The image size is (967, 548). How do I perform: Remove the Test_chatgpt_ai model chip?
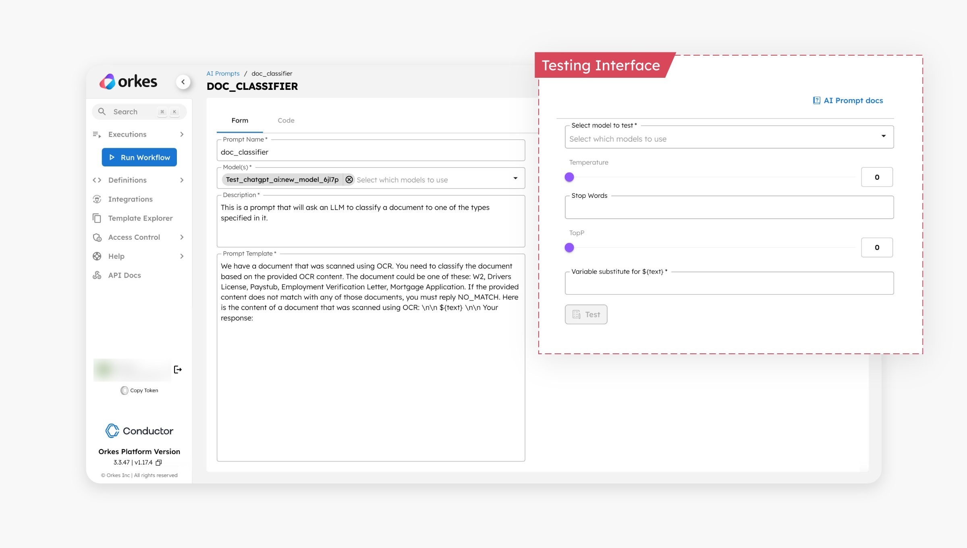349,180
